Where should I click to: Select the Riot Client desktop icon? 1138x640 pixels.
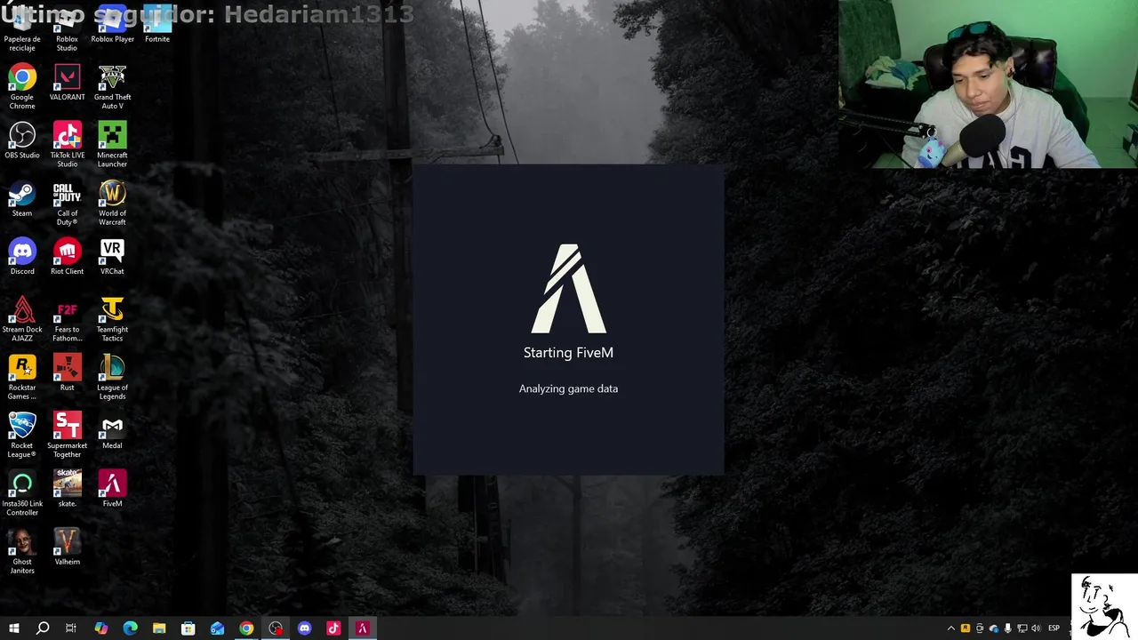tap(67, 256)
